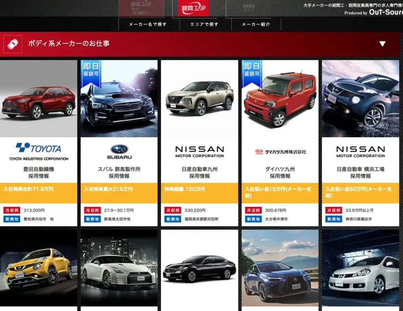Click the red Daihatsu Taft photo
The height and width of the screenshot is (311, 403).
coord(280,99)
